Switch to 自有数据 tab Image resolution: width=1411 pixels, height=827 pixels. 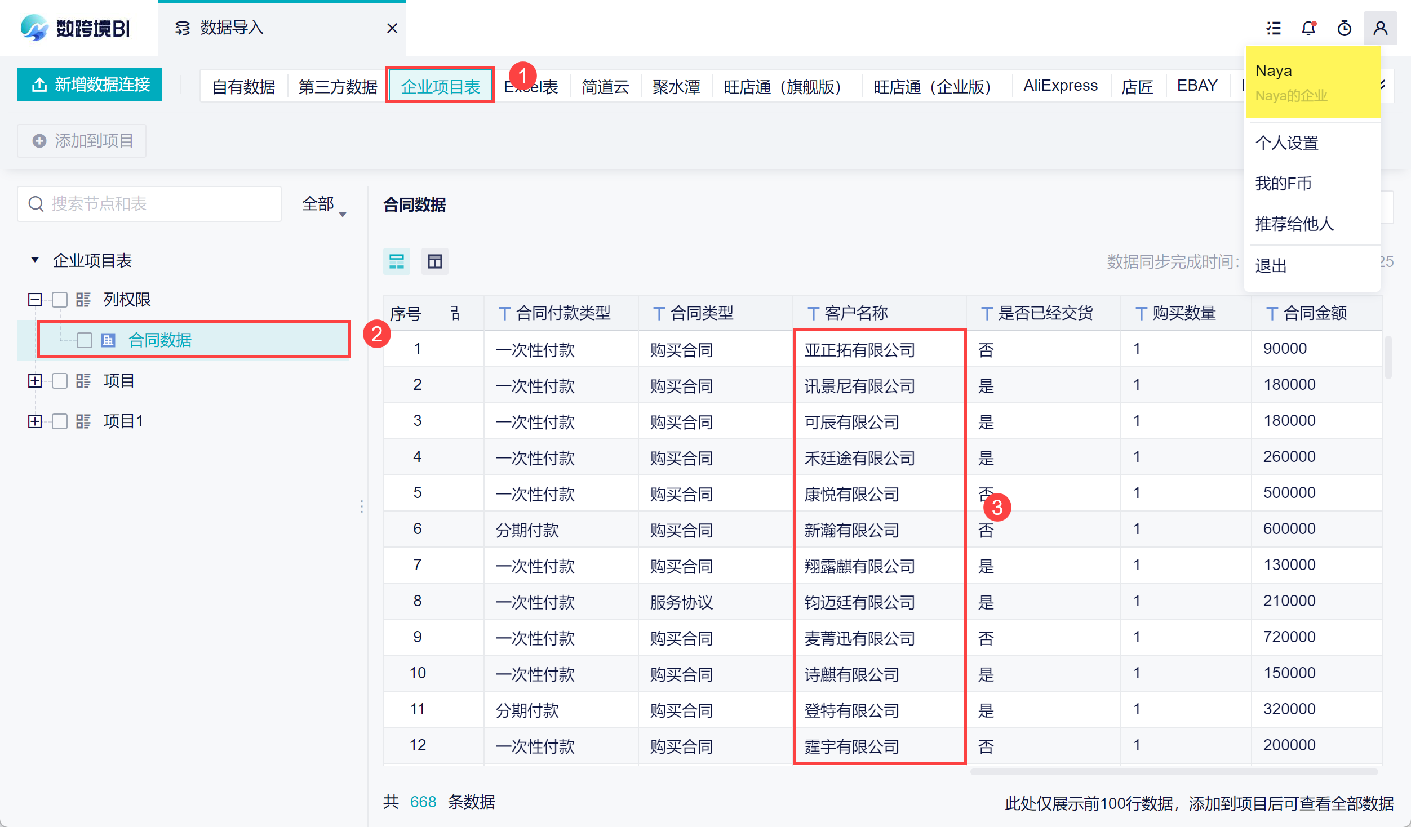pyautogui.click(x=243, y=86)
